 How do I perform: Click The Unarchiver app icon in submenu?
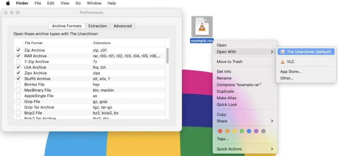click(x=283, y=52)
